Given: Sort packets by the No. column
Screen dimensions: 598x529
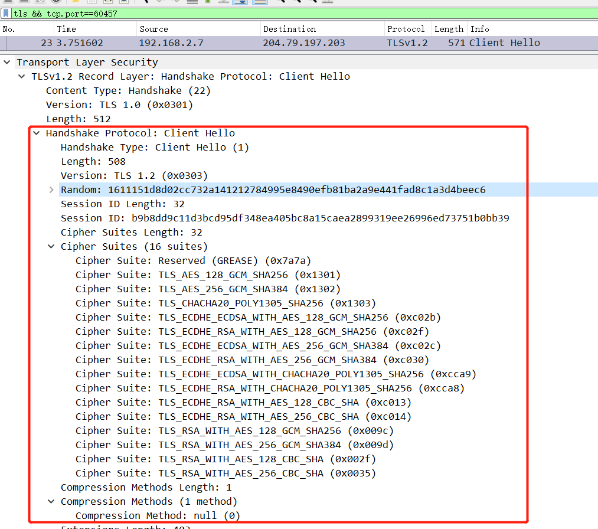Looking at the screenshot, I should pos(27,29).
